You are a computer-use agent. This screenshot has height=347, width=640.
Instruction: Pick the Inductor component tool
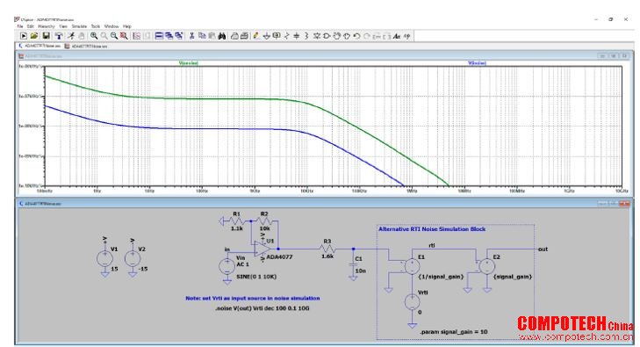pos(306,36)
